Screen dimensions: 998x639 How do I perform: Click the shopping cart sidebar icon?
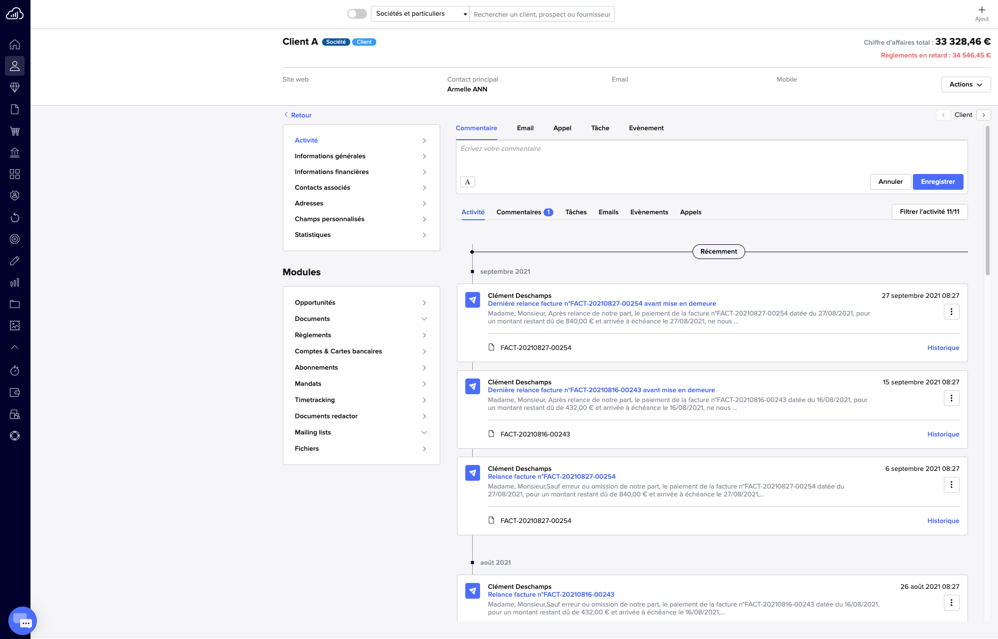pyautogui.click(x=15, y=131)
